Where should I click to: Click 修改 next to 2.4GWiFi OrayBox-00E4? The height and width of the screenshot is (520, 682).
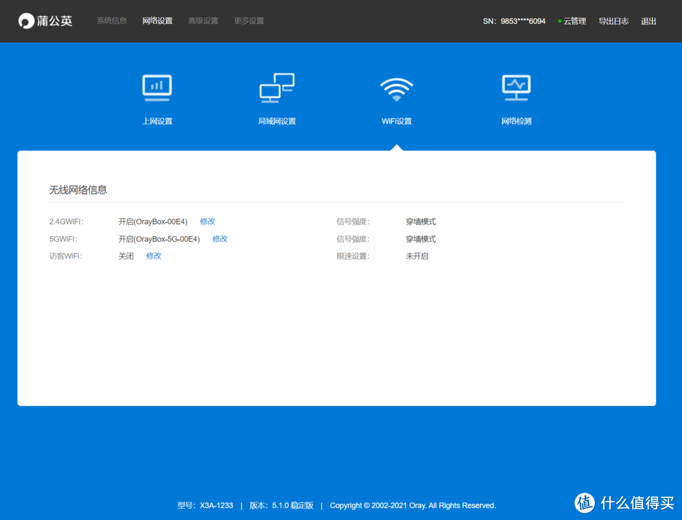[207, 222]
